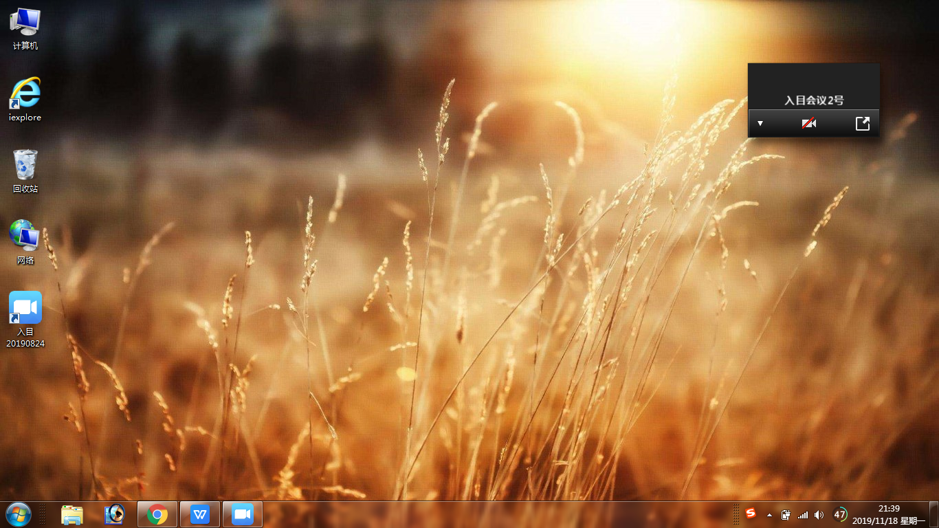The height and width of the screenshot is (528, 939).
Task: Switch to WPS Office in the taskbar
Action: pos(200,514)
